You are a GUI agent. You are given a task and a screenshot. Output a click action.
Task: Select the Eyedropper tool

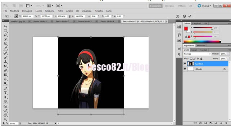[5, 48]
